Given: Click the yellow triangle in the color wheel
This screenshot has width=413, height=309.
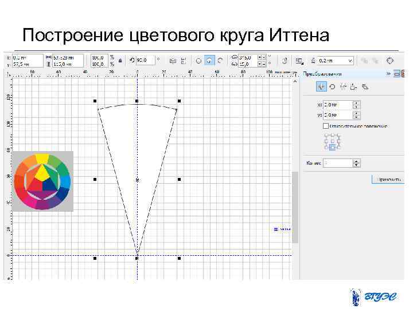Looking at the screenshot, I should (x=42, y=173).
